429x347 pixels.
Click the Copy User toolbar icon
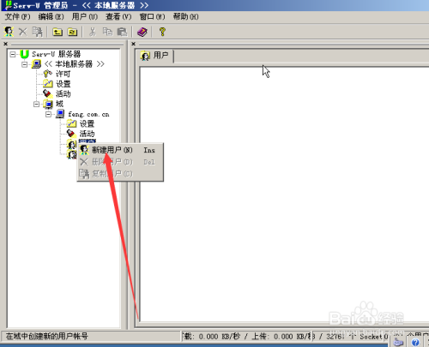[37, 32]
